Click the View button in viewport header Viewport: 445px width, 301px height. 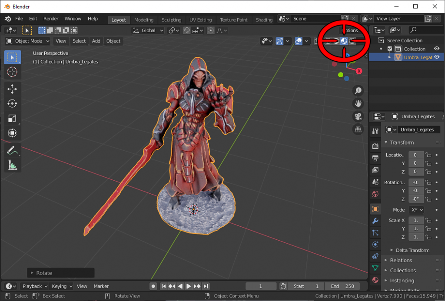61,41
